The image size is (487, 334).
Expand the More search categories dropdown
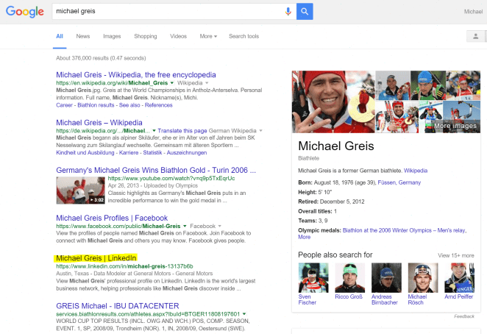click(x=207, y=36)
